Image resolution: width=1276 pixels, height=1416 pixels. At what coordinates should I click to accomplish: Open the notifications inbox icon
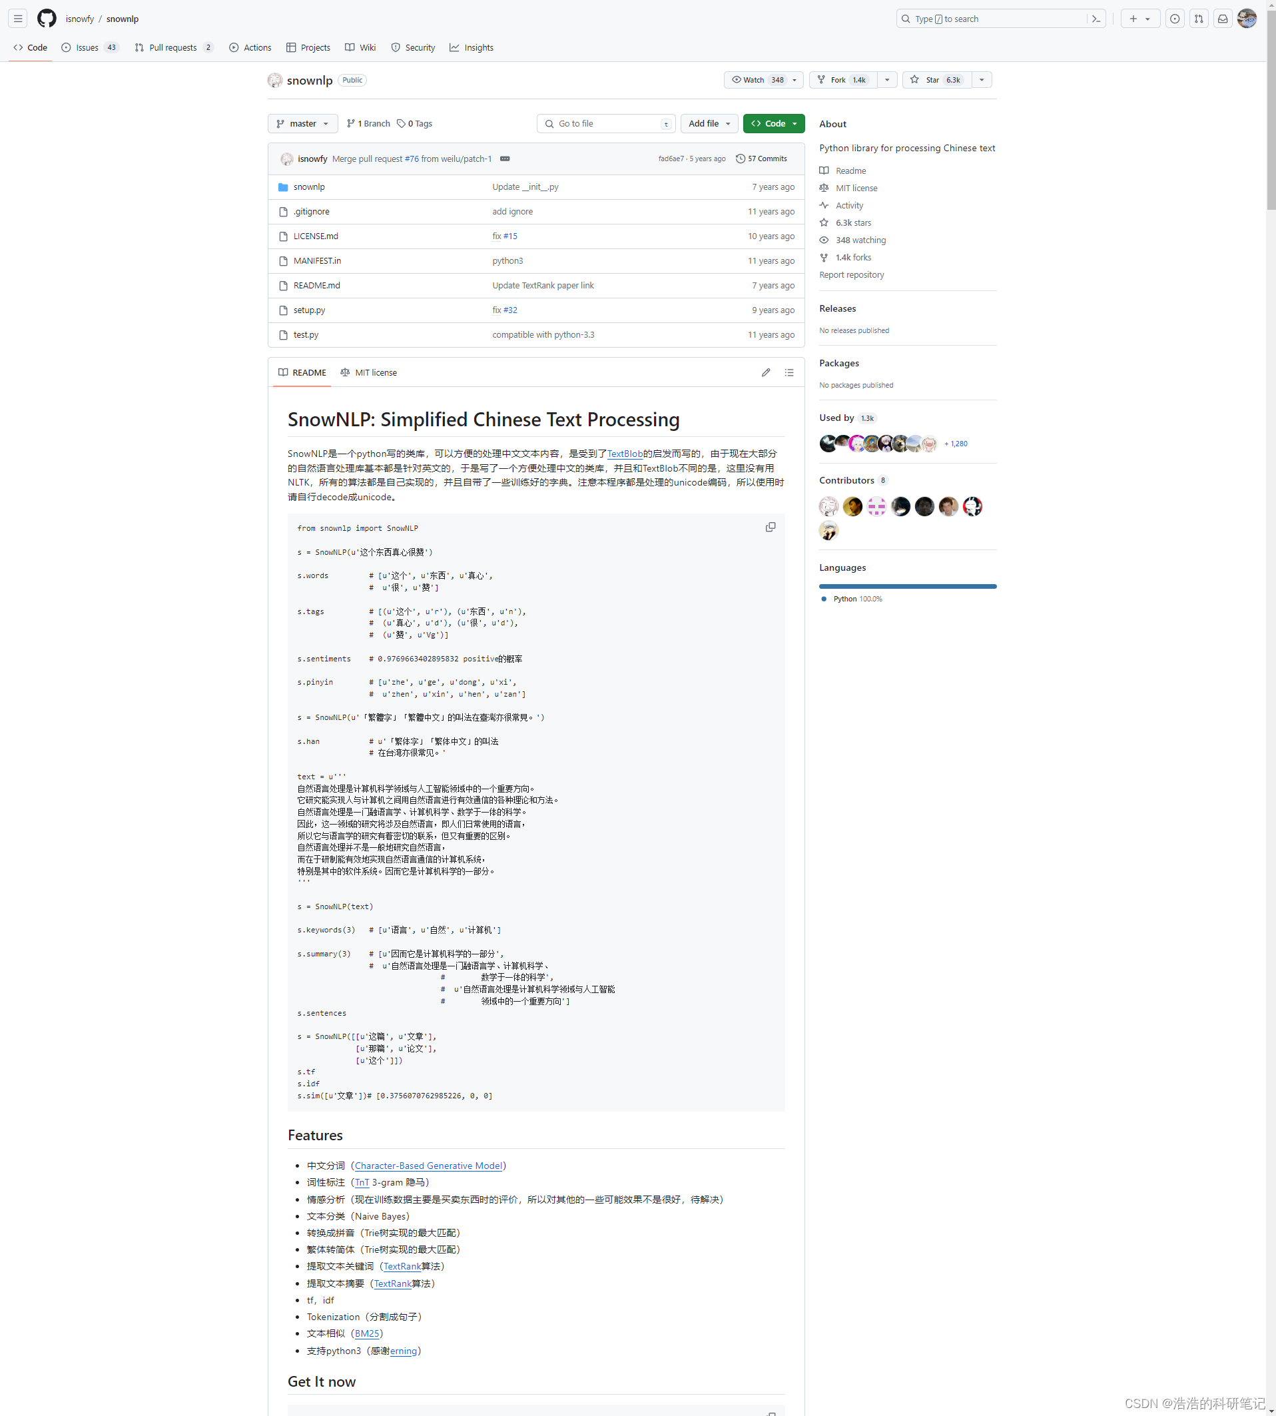point(1223,19)
